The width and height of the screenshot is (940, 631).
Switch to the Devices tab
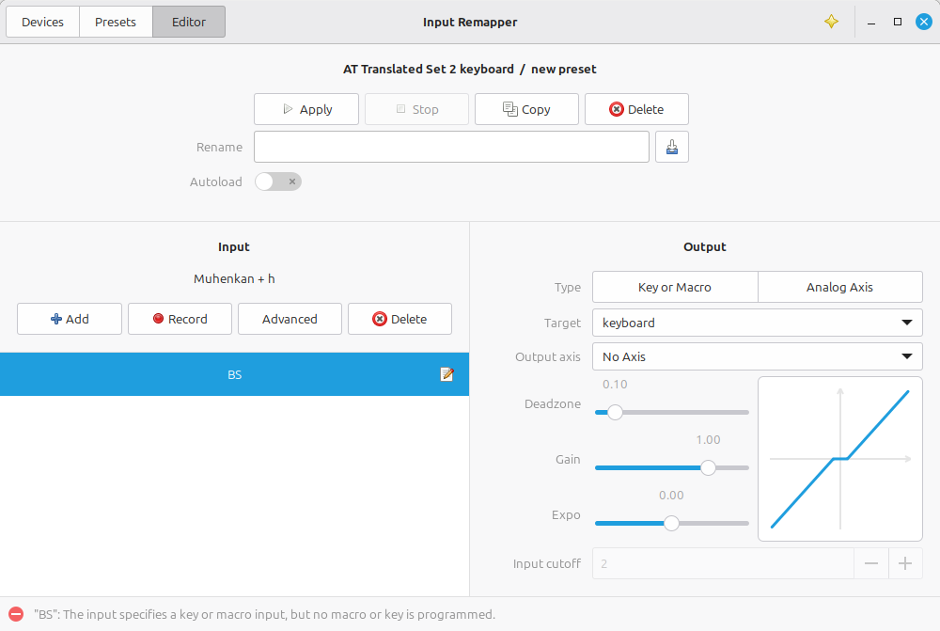(x=42, y=23)
